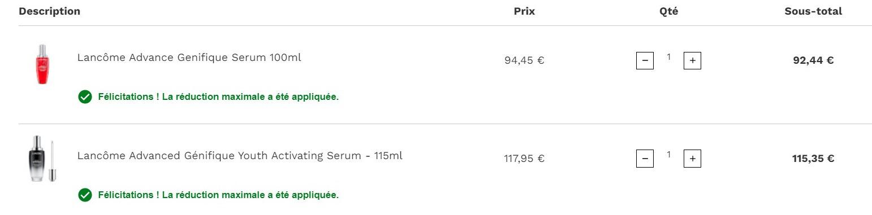
Task: Click the Description column header
Action: 50,11
